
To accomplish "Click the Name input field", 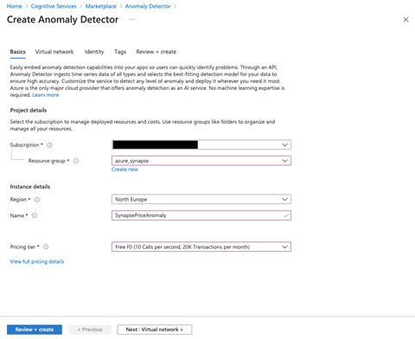I will 201,215.
